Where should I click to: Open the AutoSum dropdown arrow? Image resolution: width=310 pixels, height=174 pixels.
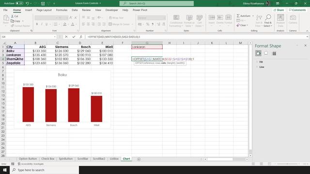pyautogui.click(x=253, y=16)
